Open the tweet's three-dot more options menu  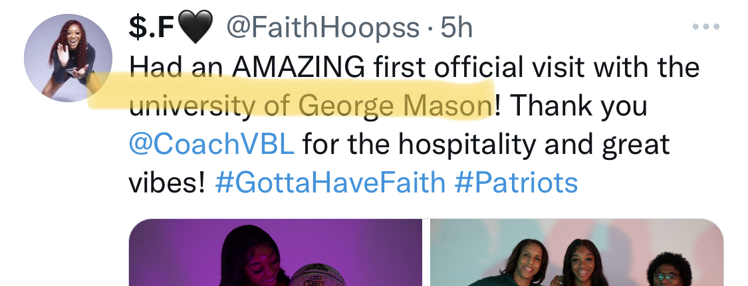click(x=705, y=27)
